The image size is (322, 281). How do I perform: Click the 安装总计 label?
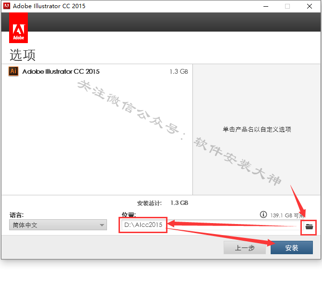click(149, 203)
